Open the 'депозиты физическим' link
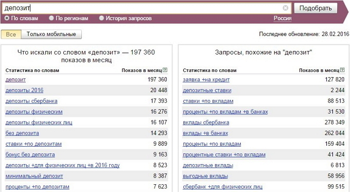This screenshot has width=350, height=192. tap(34, 112)
